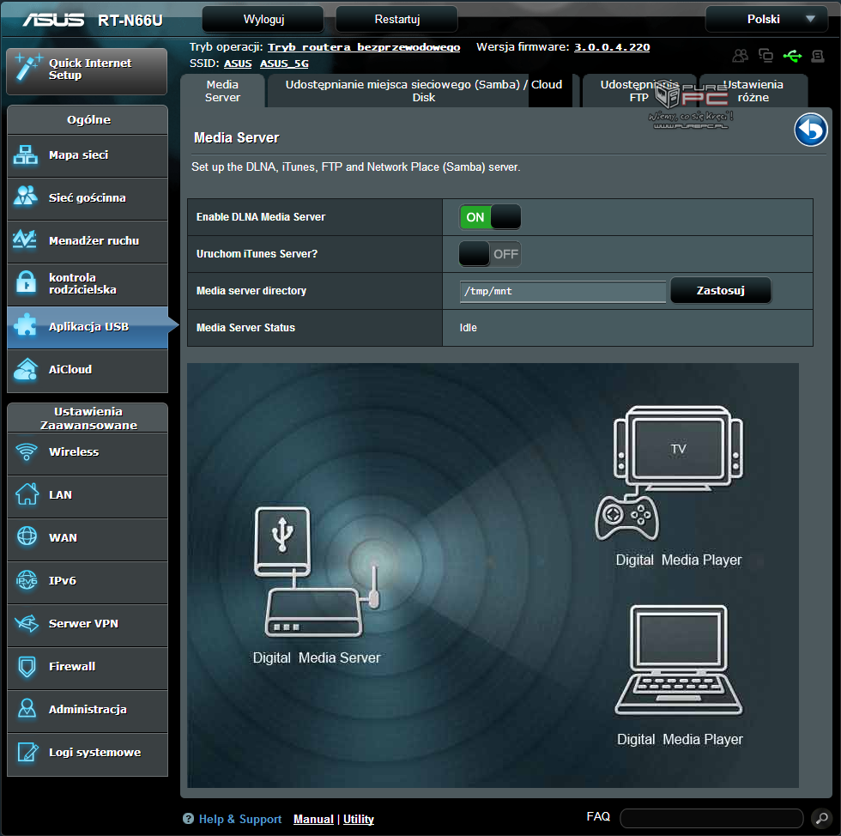Click the FAQ search input field

[x=711, y=818]
